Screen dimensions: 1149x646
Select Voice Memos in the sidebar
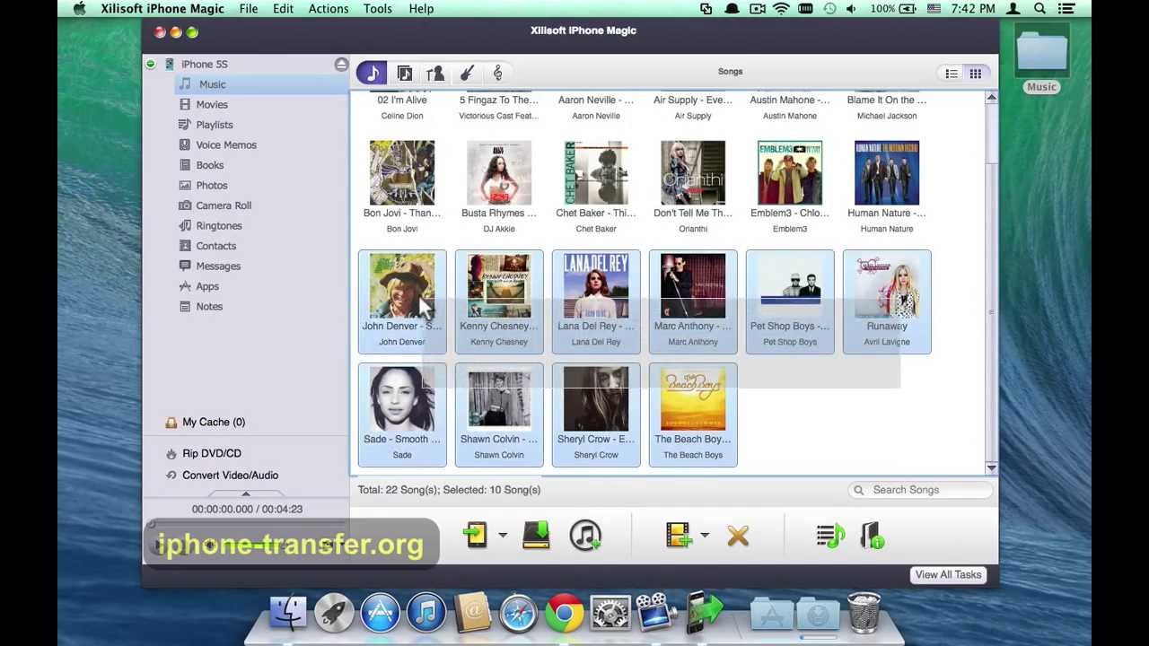pyautogui.click(x=226, y=145)
